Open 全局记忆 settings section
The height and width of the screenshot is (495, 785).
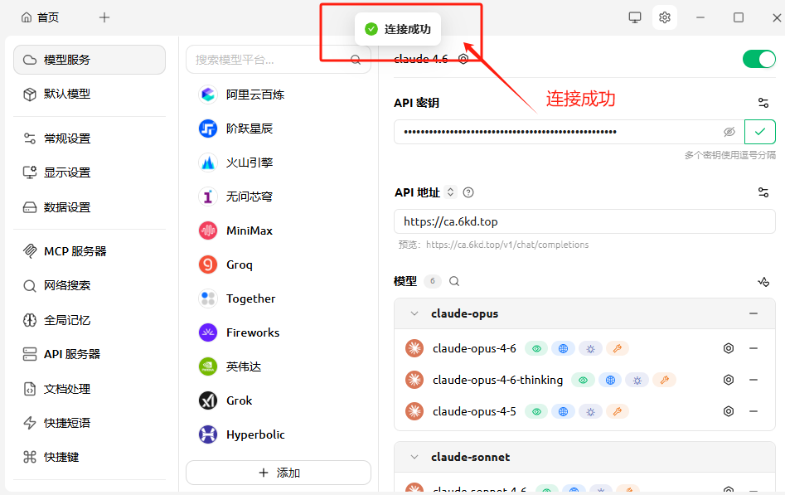pos(90,320)
